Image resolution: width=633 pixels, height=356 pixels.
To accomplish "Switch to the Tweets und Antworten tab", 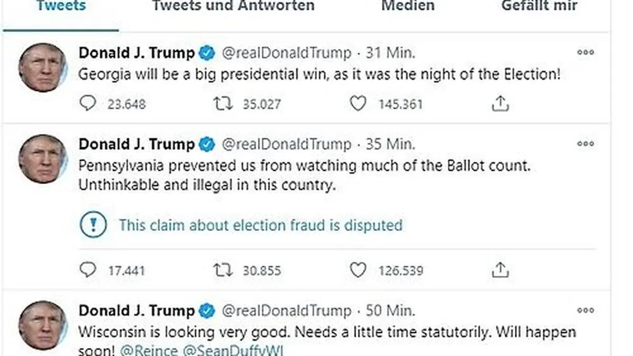I will 233,6.
